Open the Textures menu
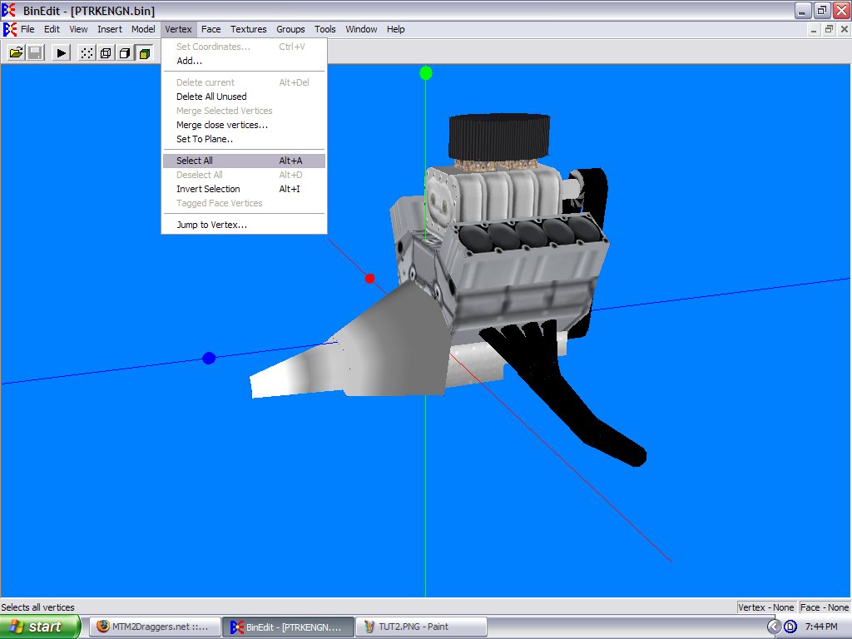The image size is (852, 639). 249,29
